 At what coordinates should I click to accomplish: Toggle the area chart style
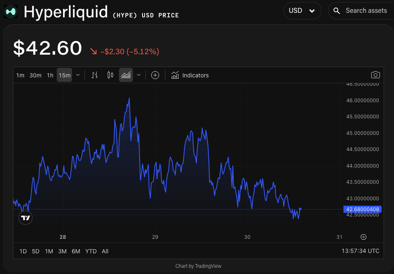click(x=126, y=75)
